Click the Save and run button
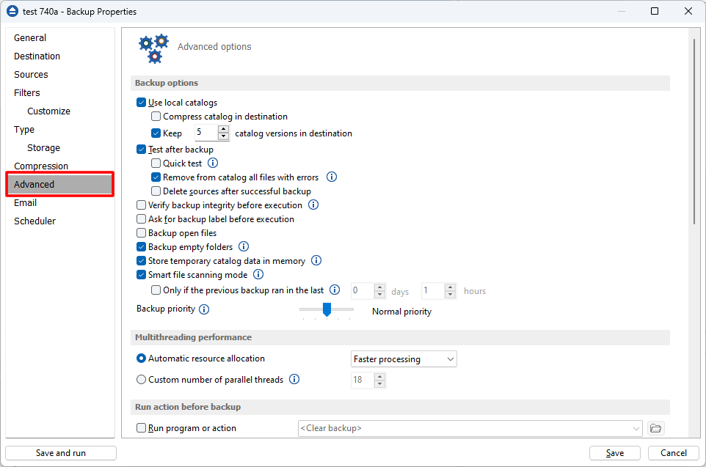706x467 pixels. [61, 453]
